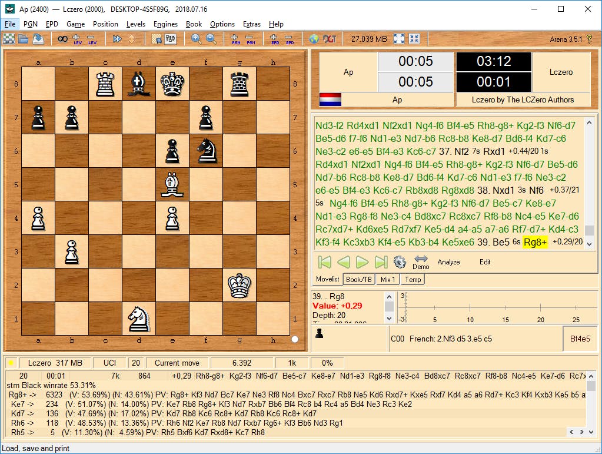Open engine settings with the gear icon
Image resolution: width=602 pixels, height=454 pixels.
click(x=400, y=261)
